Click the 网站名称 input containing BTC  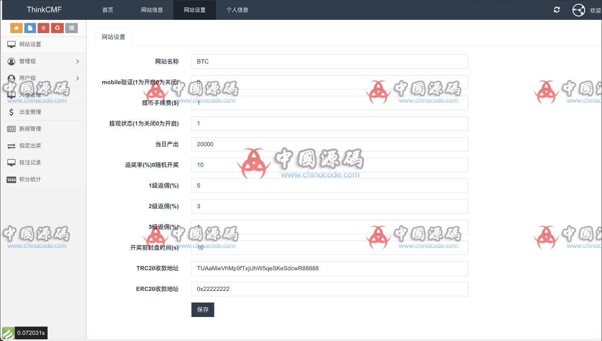[x=330, y=61]
